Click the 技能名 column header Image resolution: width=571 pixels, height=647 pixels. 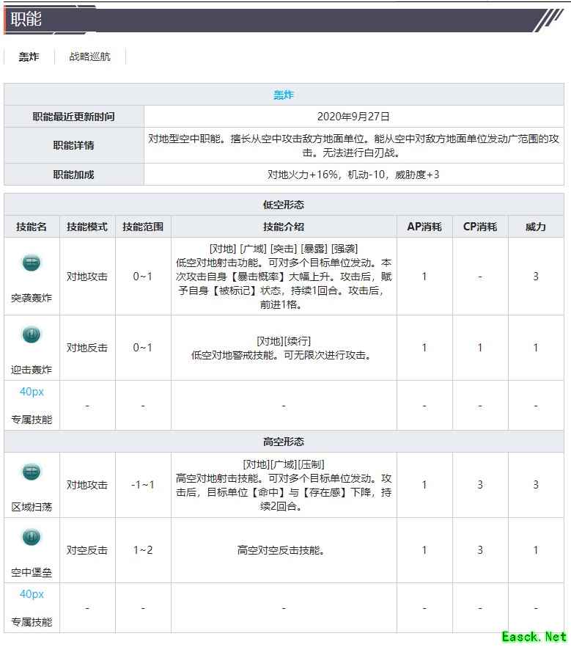click(x=32, y=227)
